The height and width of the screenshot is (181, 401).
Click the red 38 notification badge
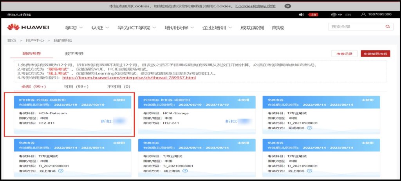(313, 14)
